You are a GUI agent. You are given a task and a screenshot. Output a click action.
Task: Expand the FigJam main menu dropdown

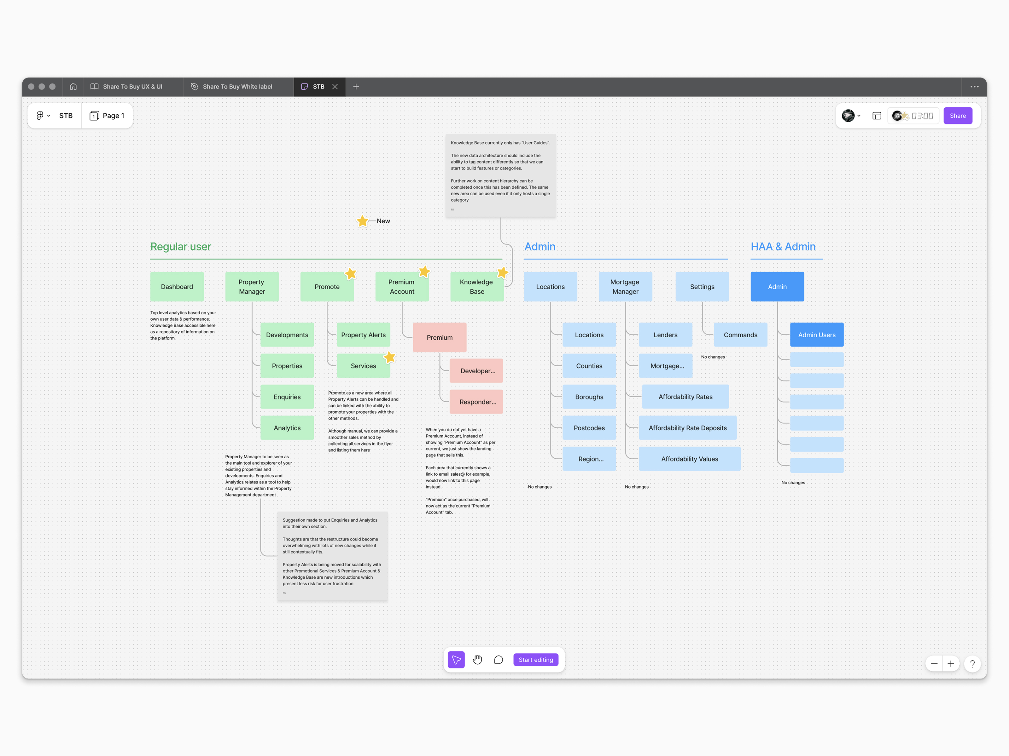point(43,116)
